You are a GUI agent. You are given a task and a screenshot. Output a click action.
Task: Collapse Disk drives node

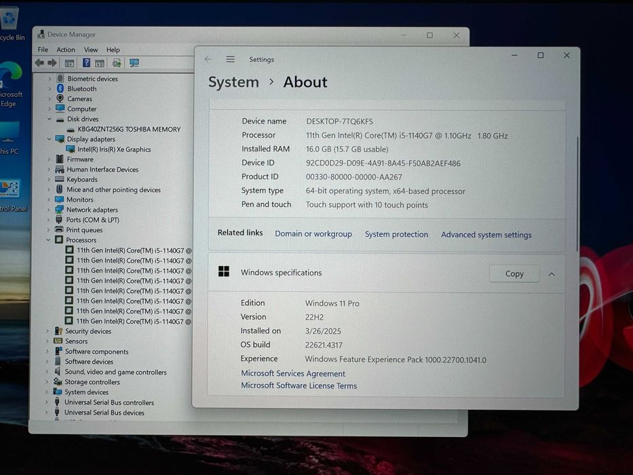click(50, 119)
